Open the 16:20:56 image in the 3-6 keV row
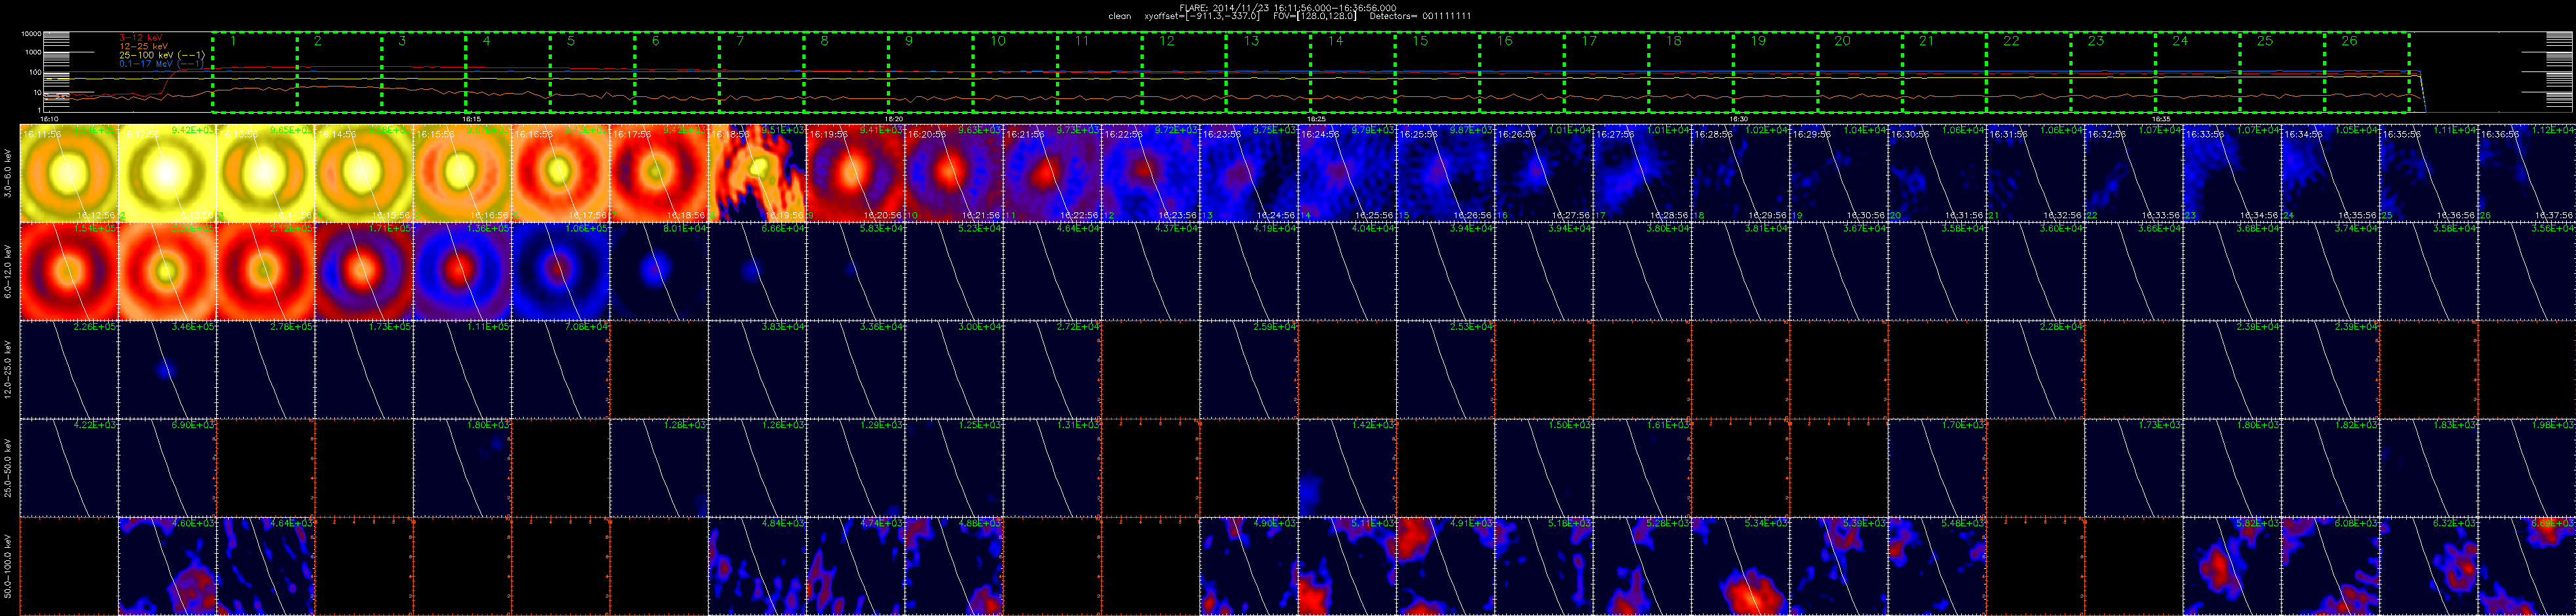The width and height of the screenshot is (2576, 616). pos(953,173)
